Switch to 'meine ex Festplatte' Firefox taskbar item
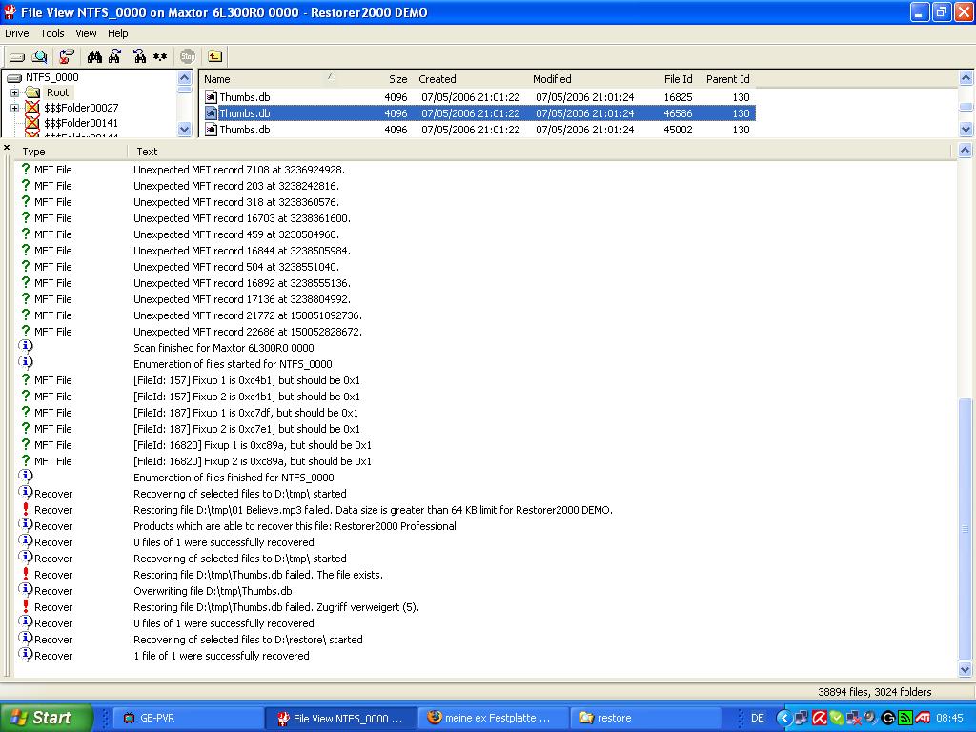 [492, 718]
